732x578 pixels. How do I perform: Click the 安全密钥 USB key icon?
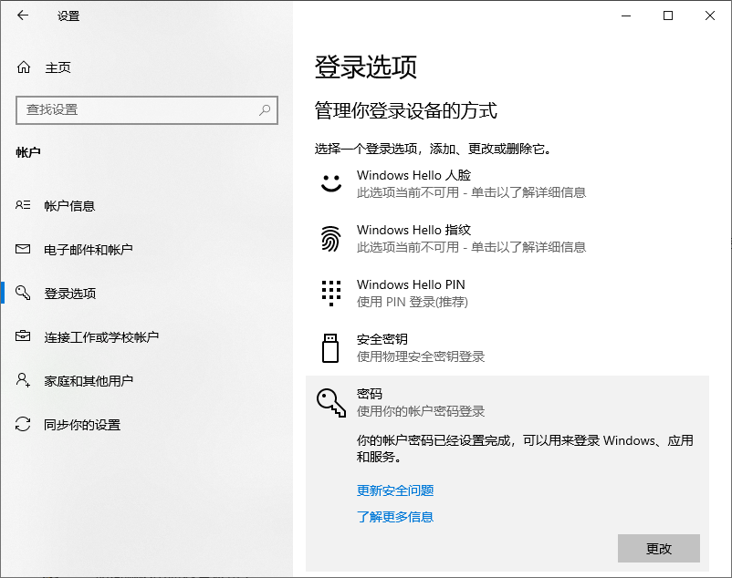(x=330, y=347)
